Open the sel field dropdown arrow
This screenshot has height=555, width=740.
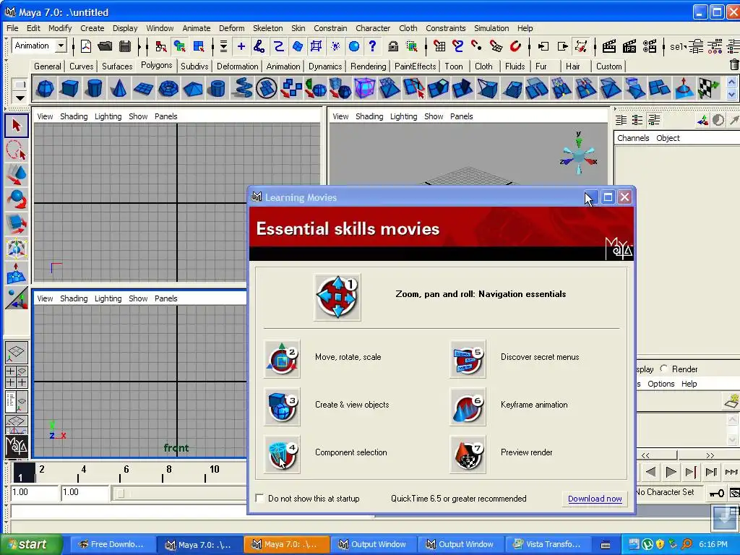click(x=685, y=46)
